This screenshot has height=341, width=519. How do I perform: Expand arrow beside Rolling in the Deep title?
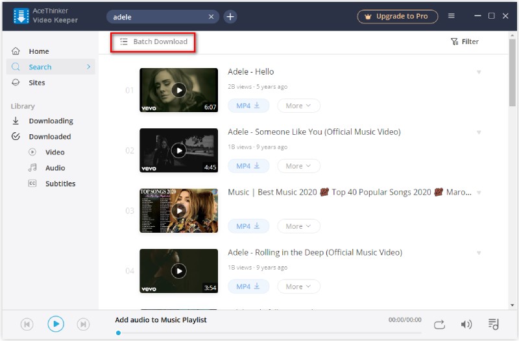479,253
